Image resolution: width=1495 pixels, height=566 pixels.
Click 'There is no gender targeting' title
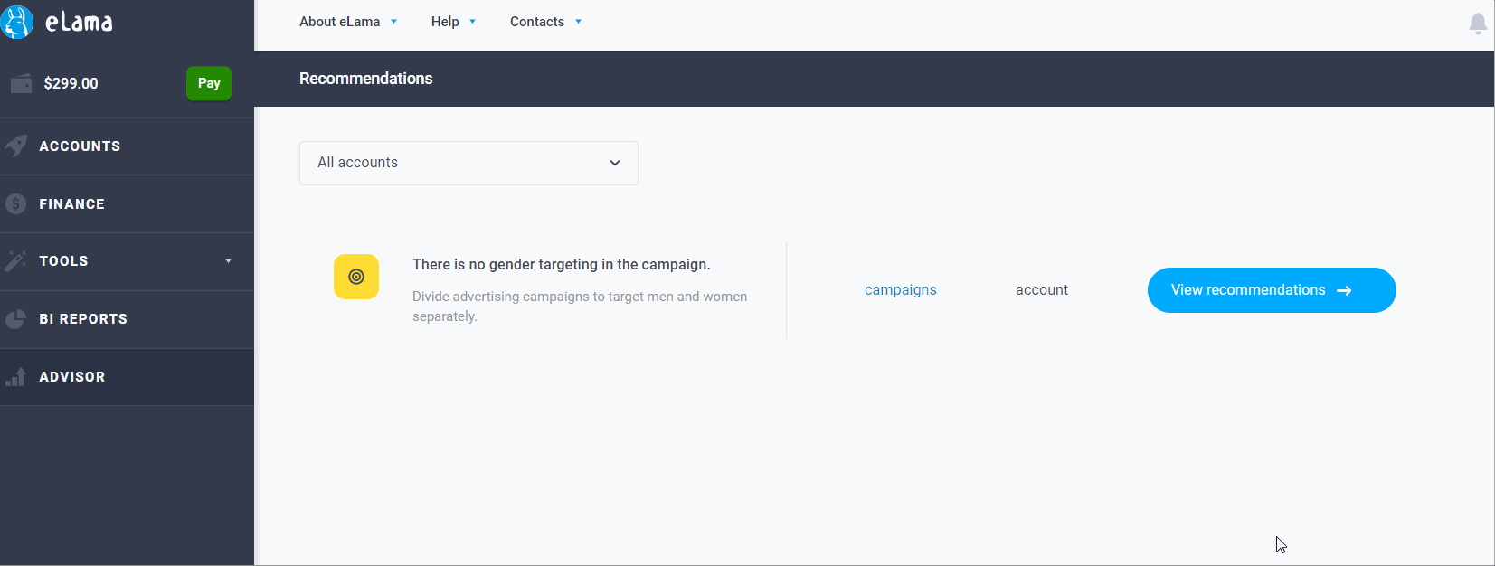[x=562, y=265]
